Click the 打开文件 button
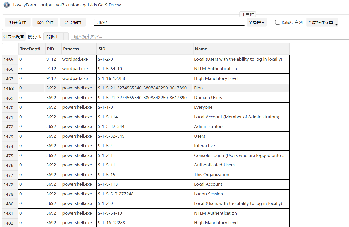The height and width of the screenshot is (227, 349). pyautogui.click(x=18, y=22)
